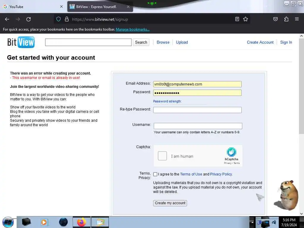
Task: Click the hCaptcha logo icon
Action: tap(232, 152)
